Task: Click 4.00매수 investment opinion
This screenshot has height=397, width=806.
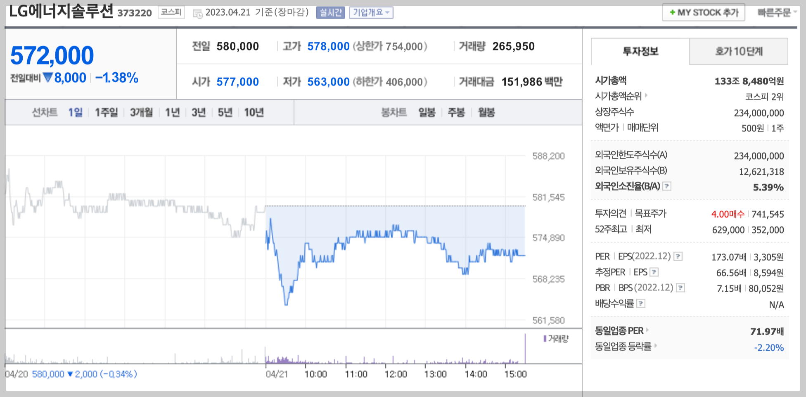Action: 728,214
